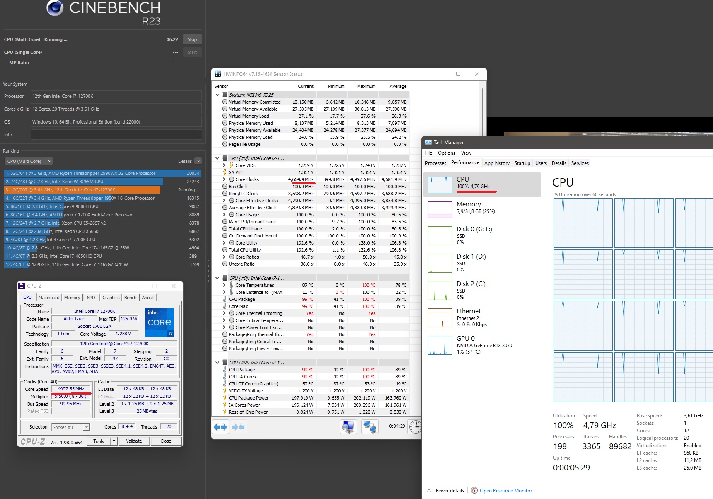Screen dimensions: 713x499
Task: Click the thermometer icon beside Core Max
Action: (x=225, y=306)
